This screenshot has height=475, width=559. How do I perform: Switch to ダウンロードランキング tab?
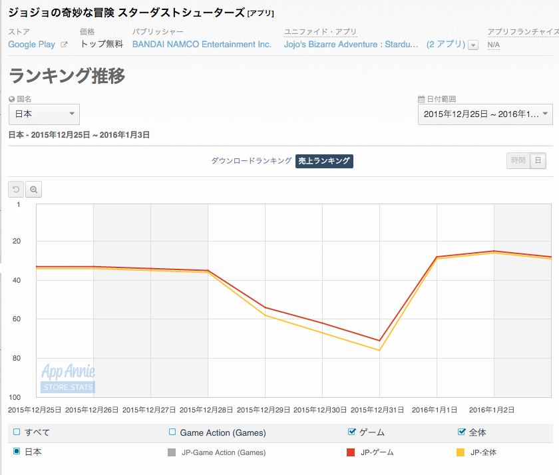[x=252, y=161]
